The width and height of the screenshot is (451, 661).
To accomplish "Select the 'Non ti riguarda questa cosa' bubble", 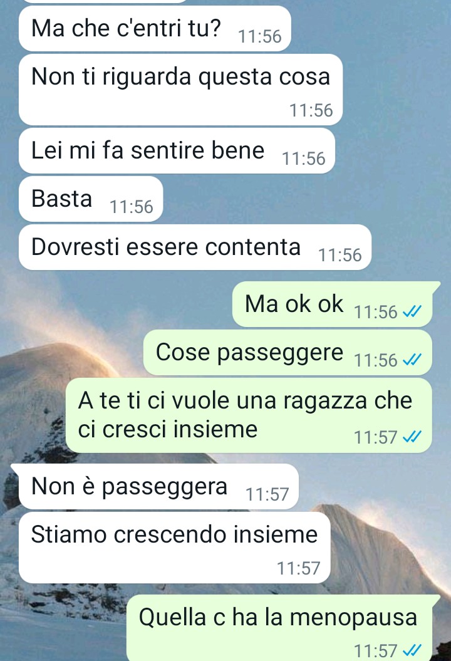I will pyautogui.click(x=180, y=90).
